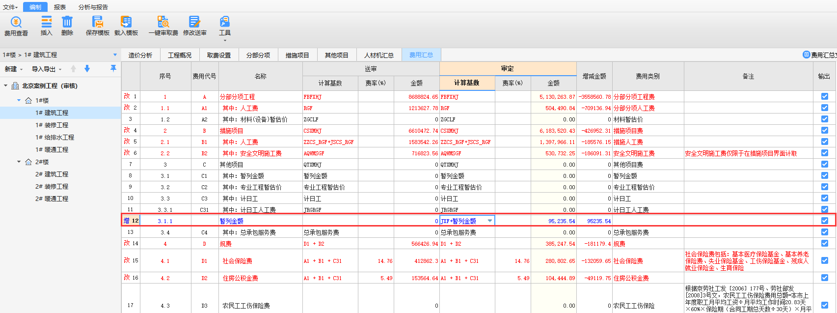
Task: Click the blue move-down arrow in the sidebar
Action: (x=87, y=69)
